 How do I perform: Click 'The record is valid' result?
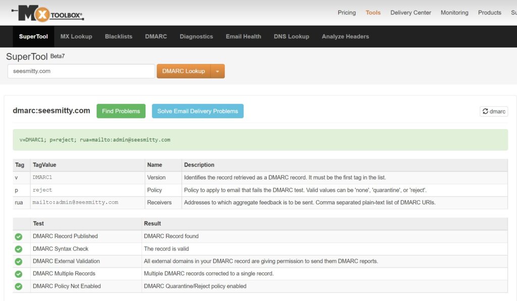pyautogui.click(x=166, y=249)
